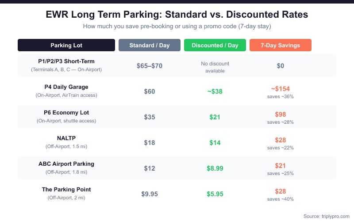354x221 pixels.
Task: Select the P4 Daily Garage lot name
Action: 66,87
